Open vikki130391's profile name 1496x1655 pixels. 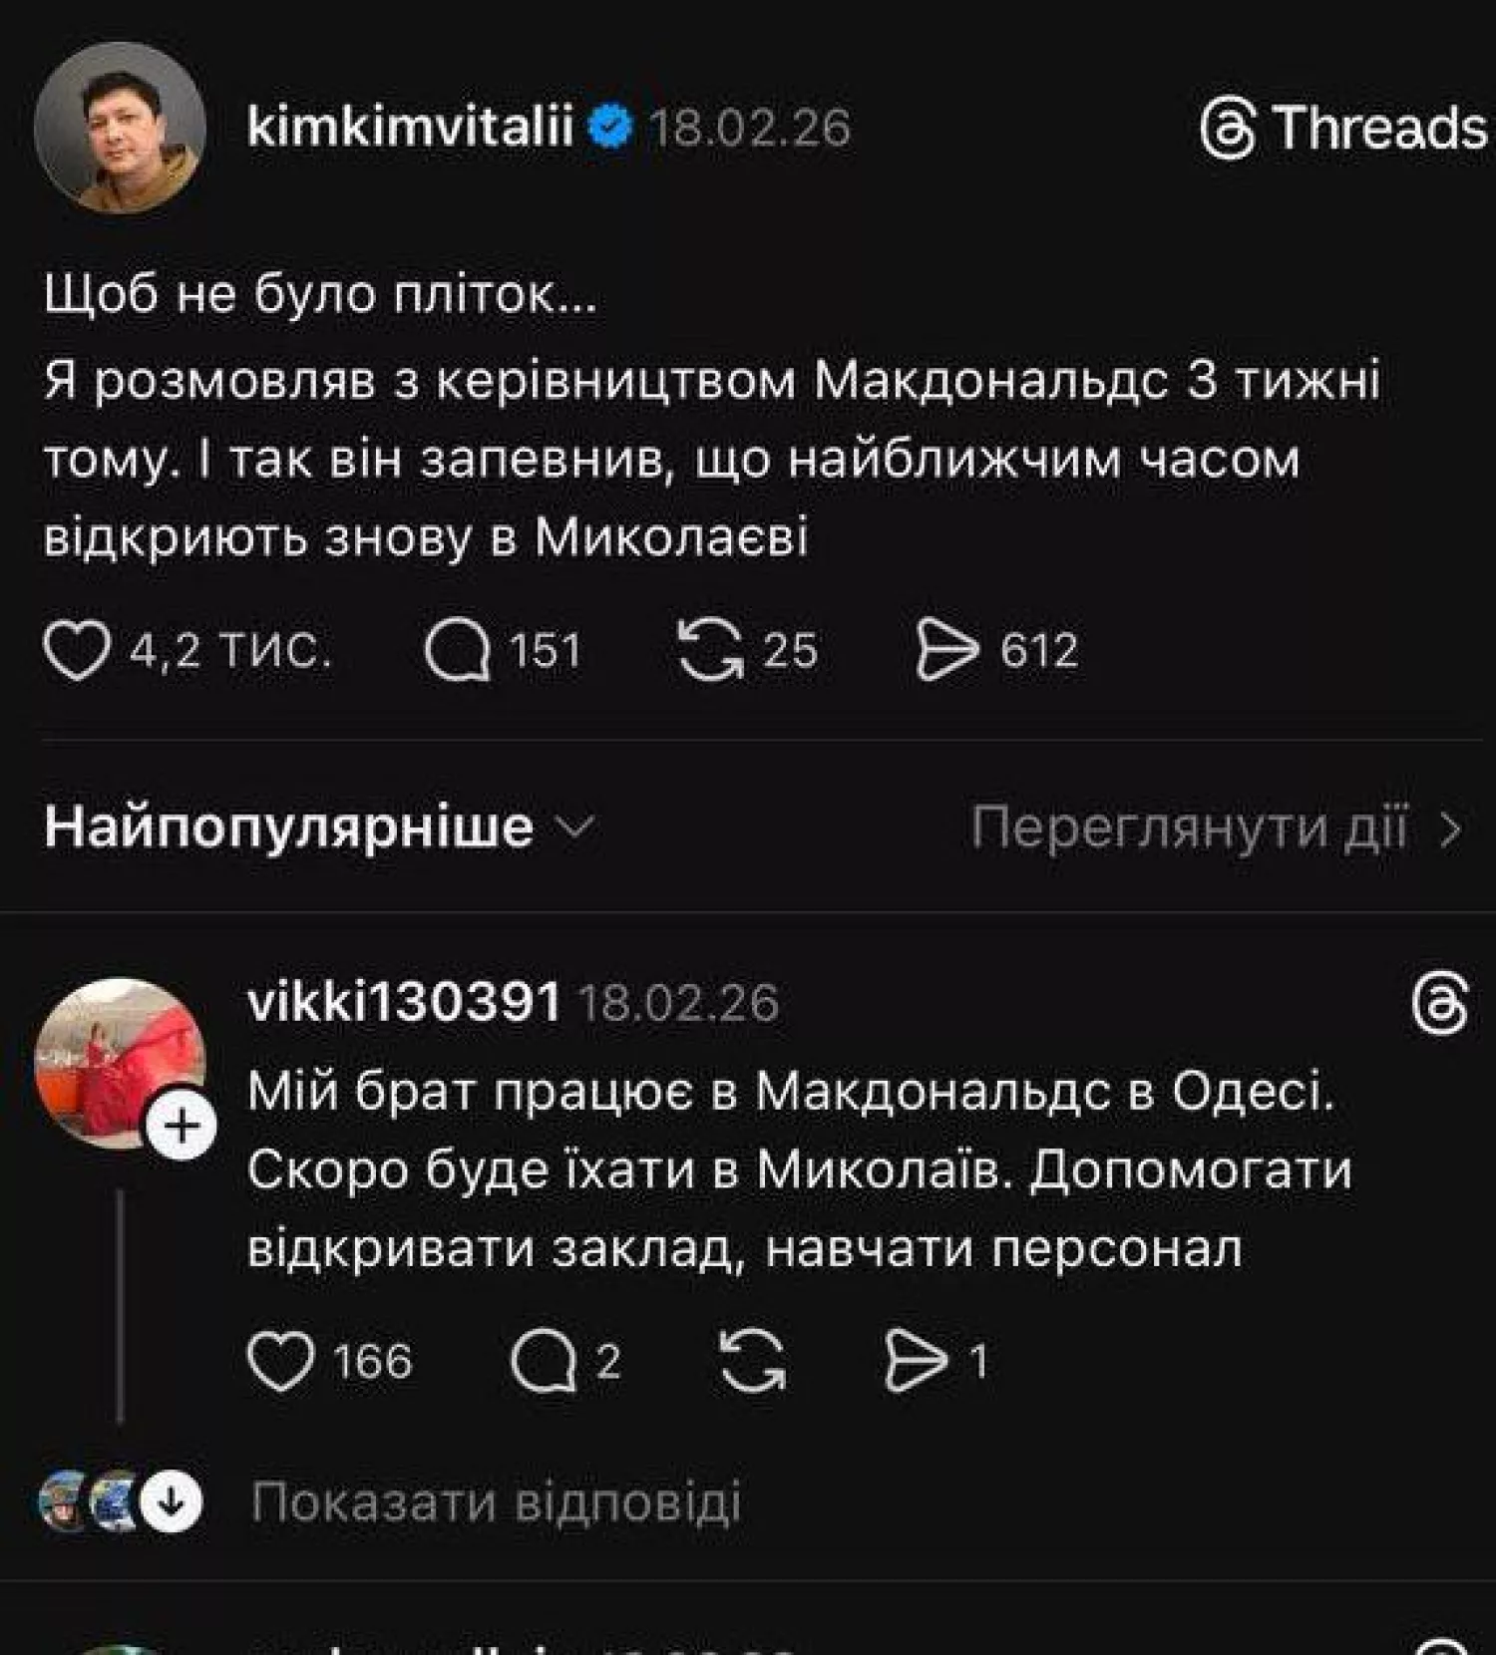point(404,1007)
